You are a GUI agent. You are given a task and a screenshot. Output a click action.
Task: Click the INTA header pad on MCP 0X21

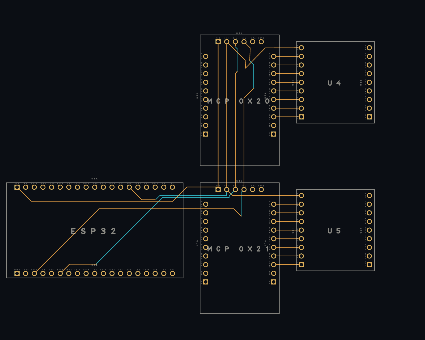tap(253, 189)
